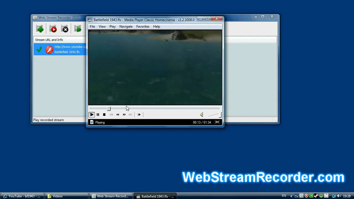Click the Stream URL and Info column header
The height and width of the screenshot is (199, 354).
49,40
